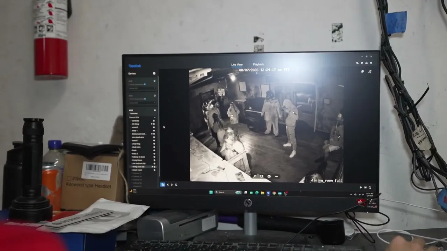Open the Playback tab
This screenshot has width=447, height=251.
[258, 64]
